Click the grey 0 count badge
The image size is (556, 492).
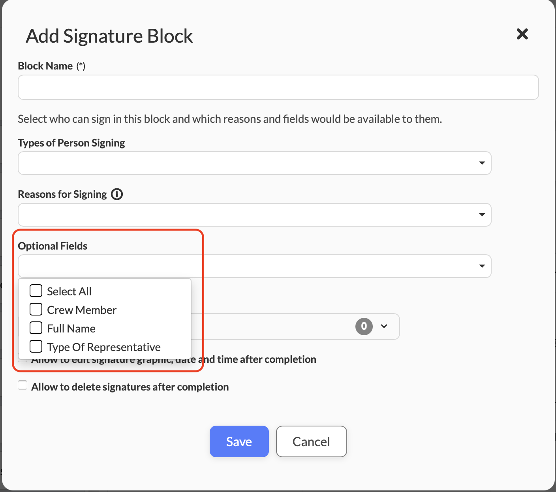364,326
